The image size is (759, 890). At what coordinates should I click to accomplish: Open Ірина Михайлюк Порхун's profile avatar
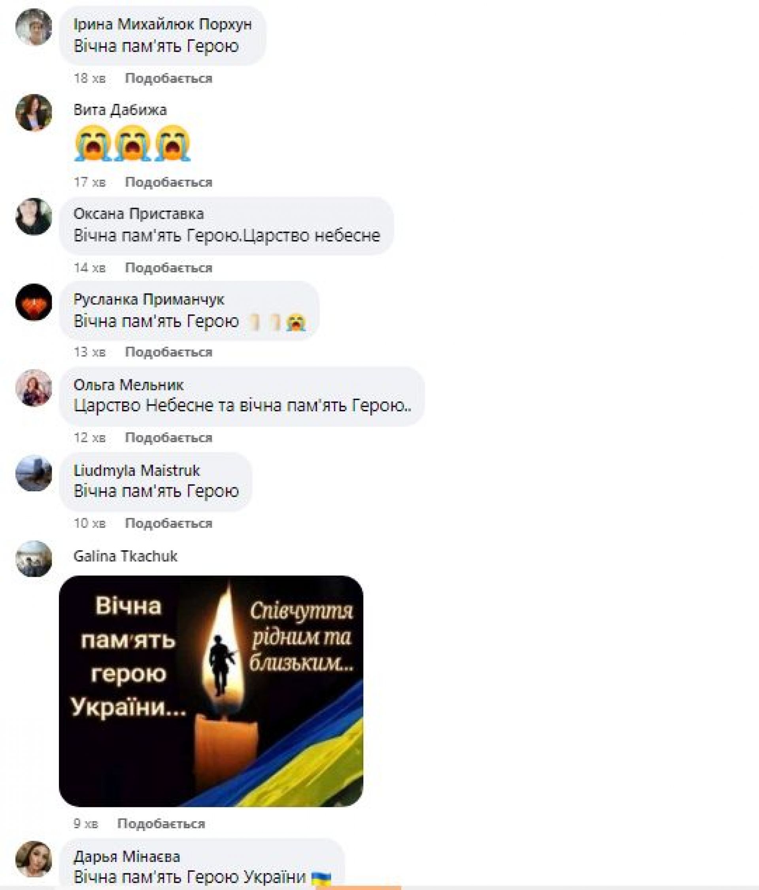coord(34,27)
